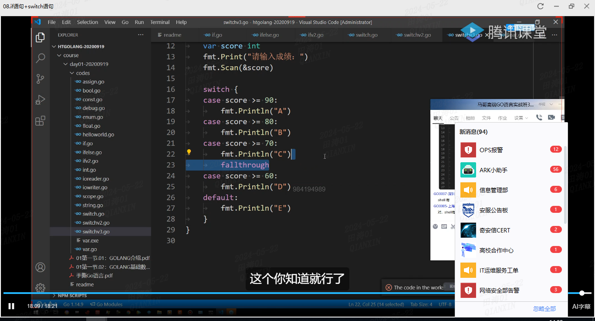595x321 pixels.
Task: Click 忽略全部 to ignore all messages
Action: point(544,308)
